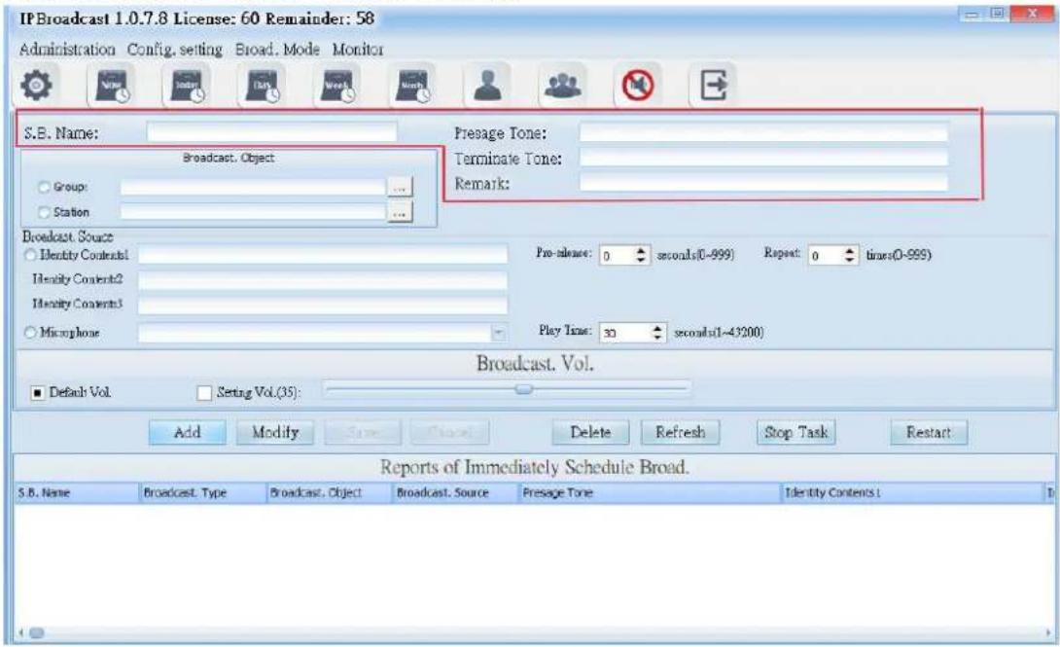
Task: Click the Identity Contents3 input field
Action: [x=323, y=305]
